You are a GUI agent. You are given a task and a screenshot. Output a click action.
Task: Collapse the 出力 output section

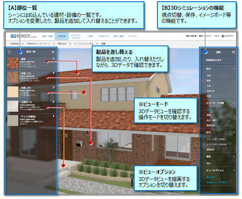tap(234, 133)
